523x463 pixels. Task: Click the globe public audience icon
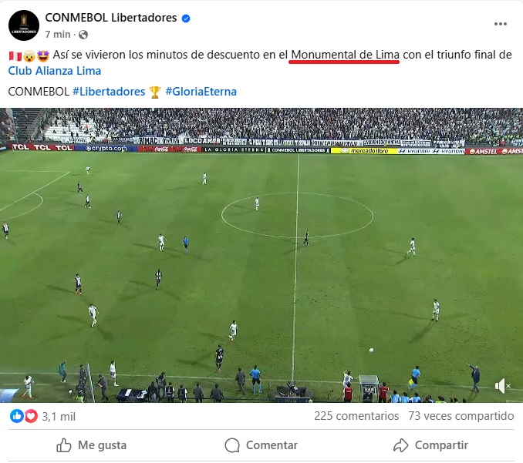83,35
